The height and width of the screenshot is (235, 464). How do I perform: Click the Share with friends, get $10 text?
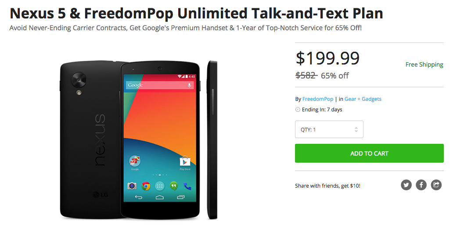pyautogui.click(x=327, y=186)
